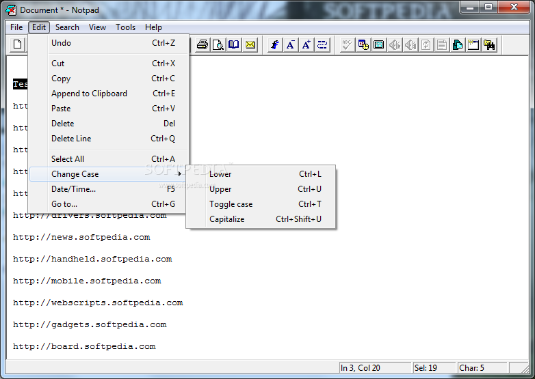Select Capitalize submenu entry
The image size is (535, 379).
point(261,219)
